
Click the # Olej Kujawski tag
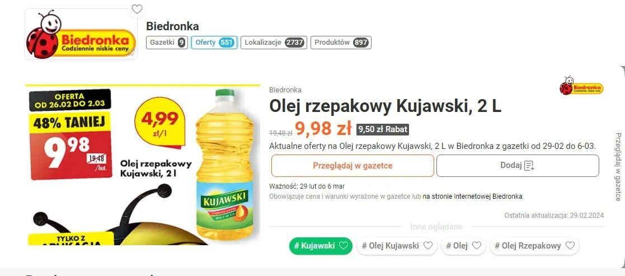pyautogui.click(x=397, y=246)
